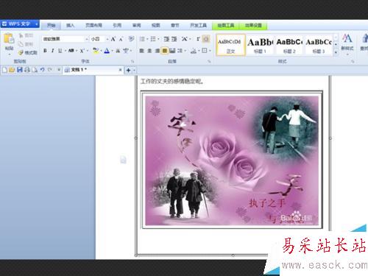Click the Decrease Indent icon
Image resolution: width=368 pixels, height=276 pixels.
(166, 39)
